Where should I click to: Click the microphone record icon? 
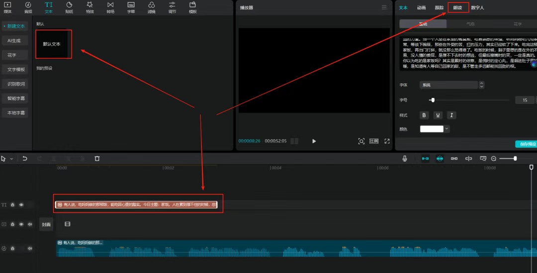point(405,159)
